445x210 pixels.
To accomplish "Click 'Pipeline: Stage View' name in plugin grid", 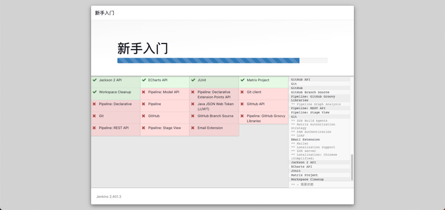I will coord(164,128).
